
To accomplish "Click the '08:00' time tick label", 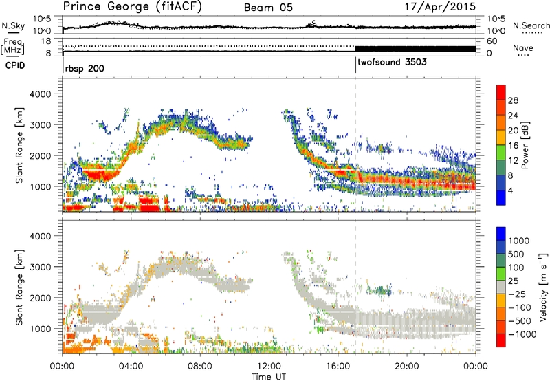I will pyautogui.click(x=200, y=367).
